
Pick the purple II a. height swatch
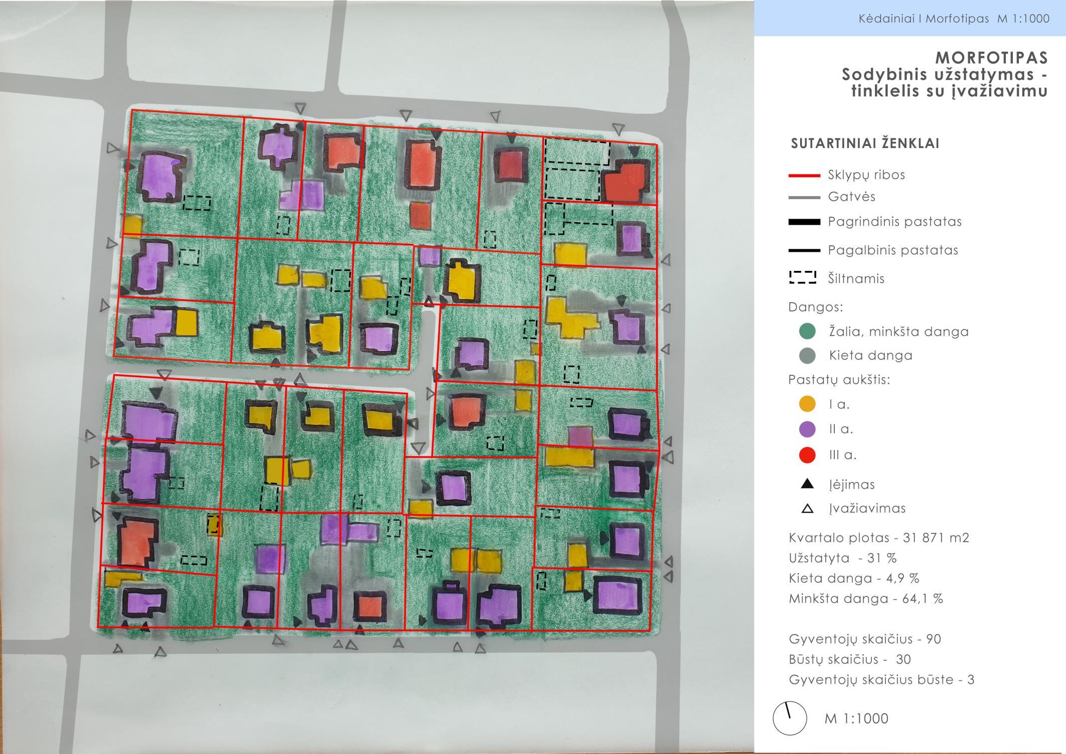click(807, 429)
